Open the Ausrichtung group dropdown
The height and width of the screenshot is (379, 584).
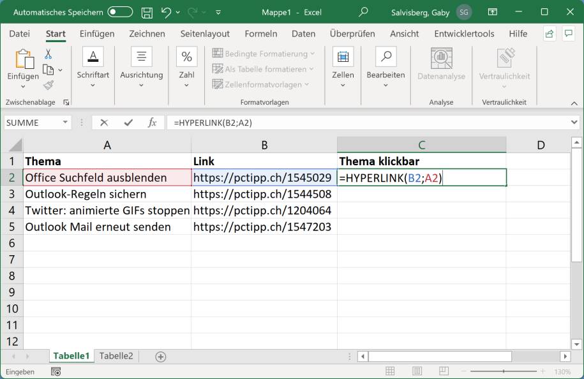pos(141,68)
